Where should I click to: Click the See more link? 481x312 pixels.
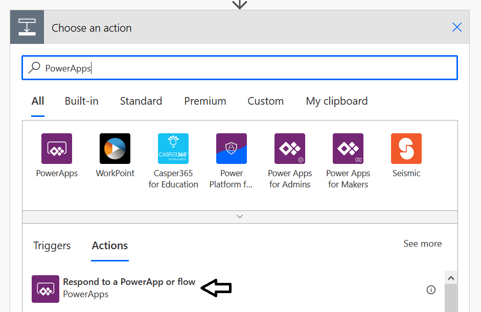422,244
